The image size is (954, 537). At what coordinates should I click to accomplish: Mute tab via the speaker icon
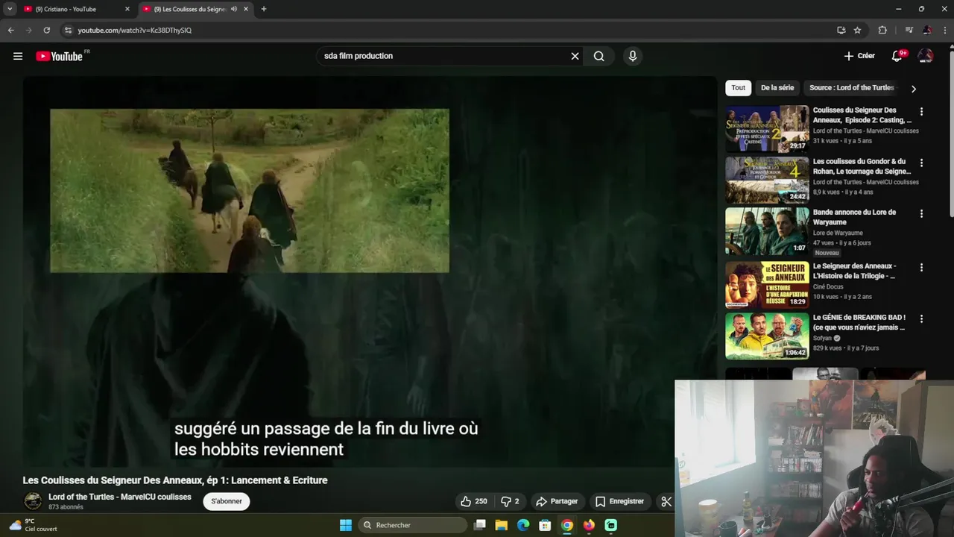234,9
